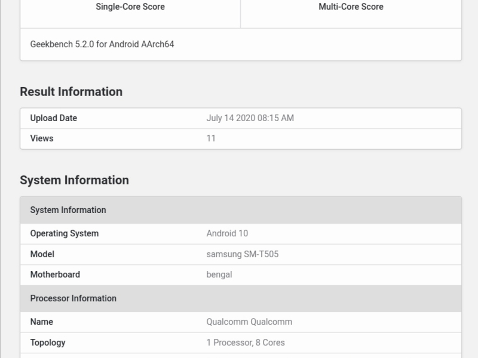Viewport: 478px width, 358px height.
Task: Click the Model label
Action: tap(42, 254)
